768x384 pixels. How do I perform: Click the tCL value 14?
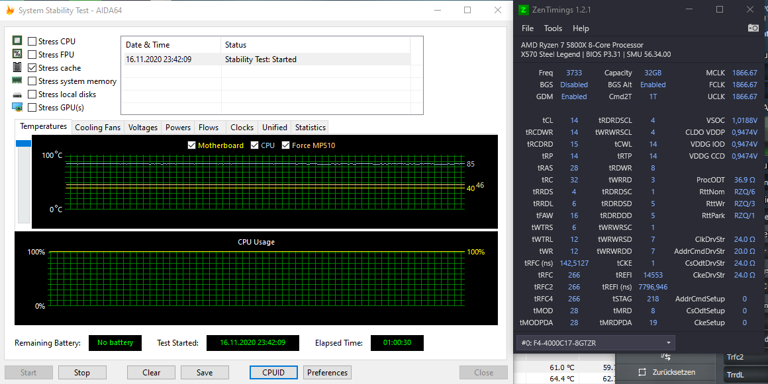pyautogui.click(x=574, y=120)
